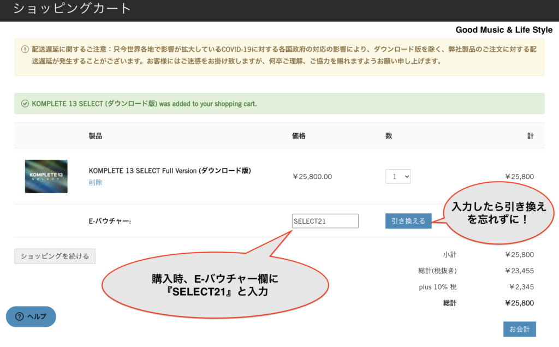Click the 削除 link to remove the product

[x=96, y=182]
